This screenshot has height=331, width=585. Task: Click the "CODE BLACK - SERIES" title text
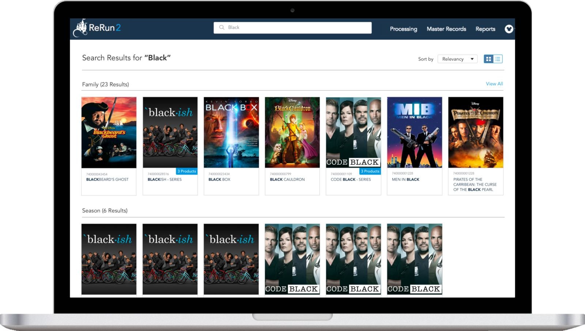[x=351, y=180]
